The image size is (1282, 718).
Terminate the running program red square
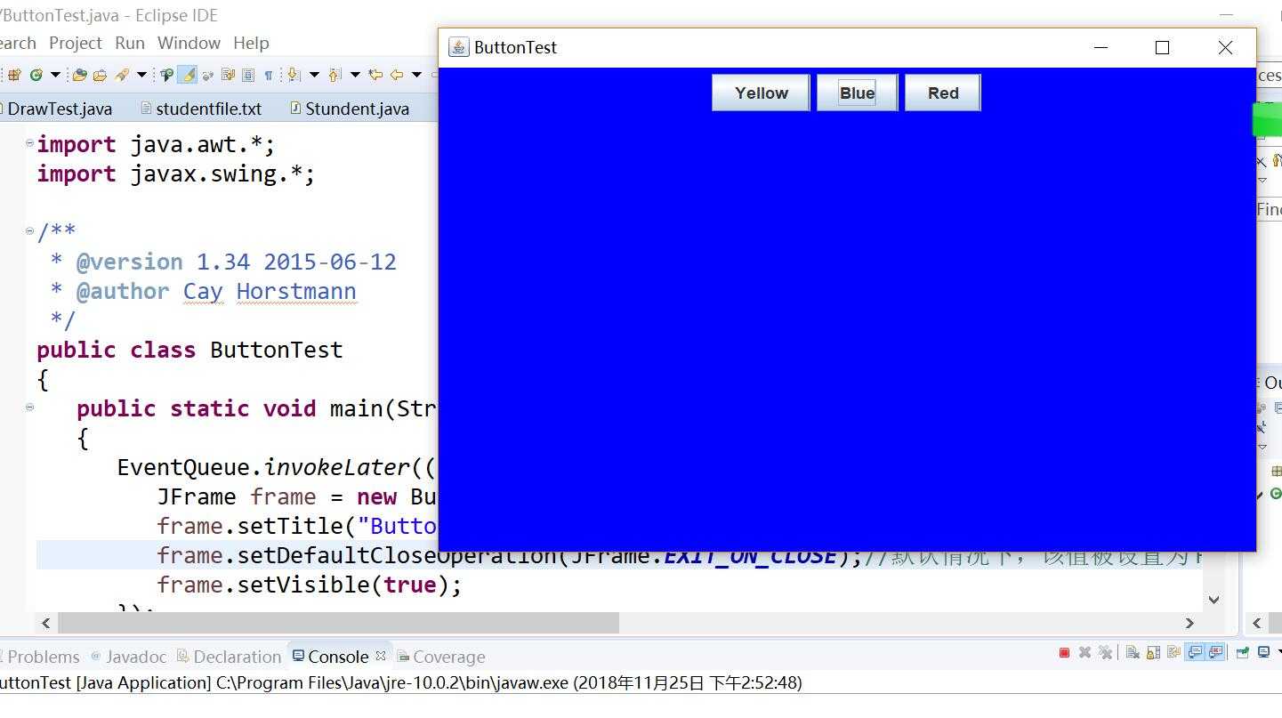[x=1064, y=653]
